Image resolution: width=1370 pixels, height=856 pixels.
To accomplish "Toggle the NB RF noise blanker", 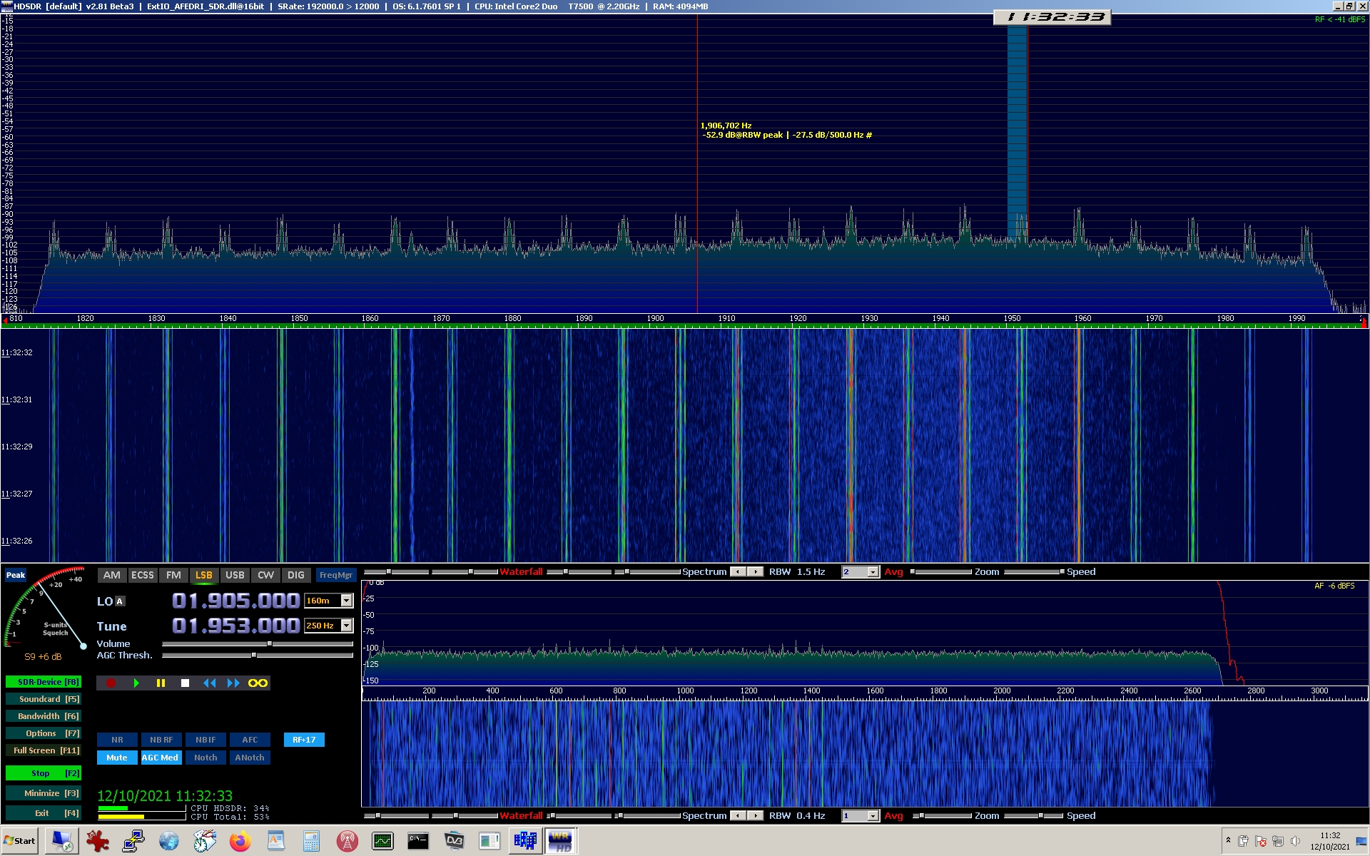I will (x=161, y=740).
